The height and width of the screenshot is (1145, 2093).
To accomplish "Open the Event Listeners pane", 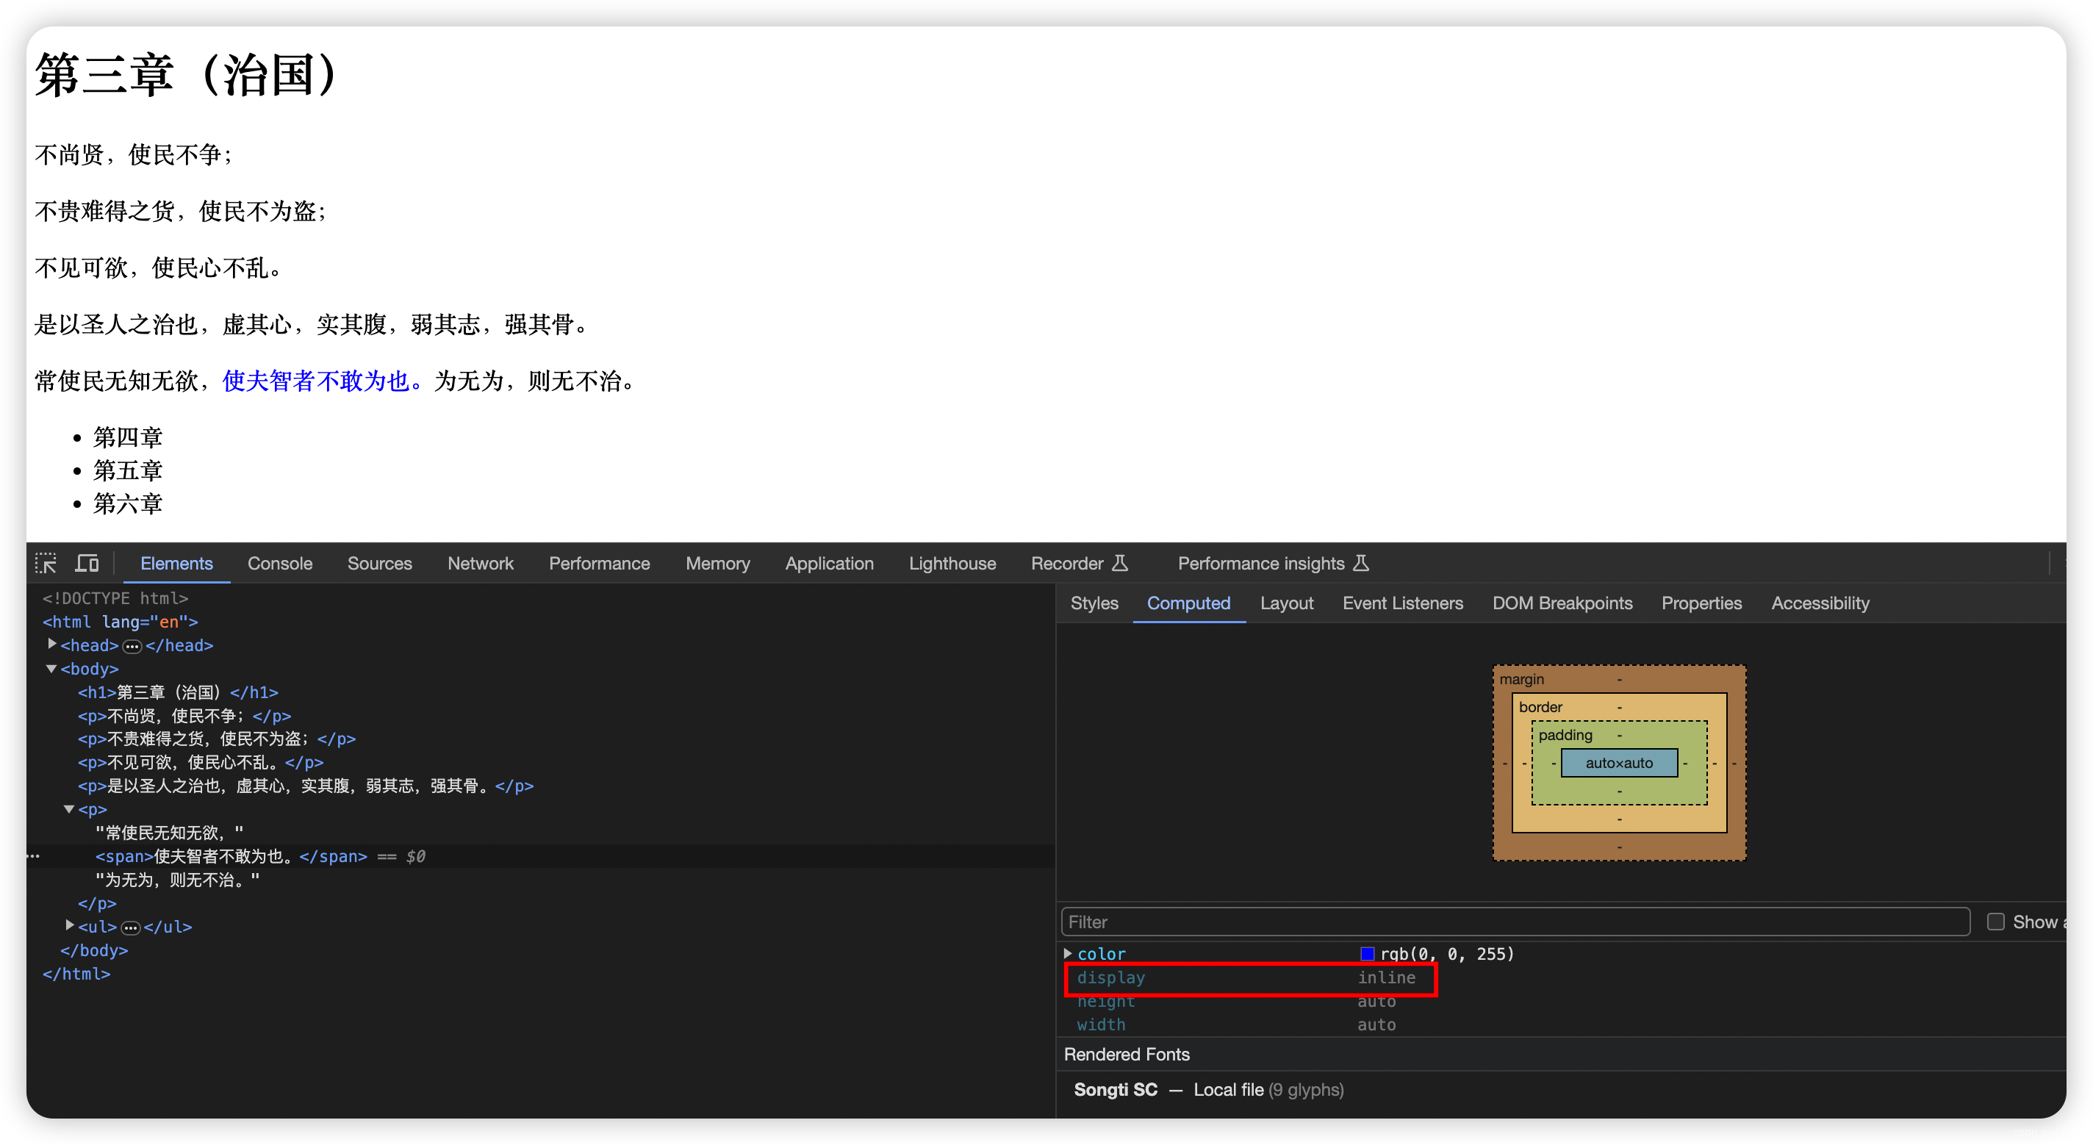I will click(1402, 603).
